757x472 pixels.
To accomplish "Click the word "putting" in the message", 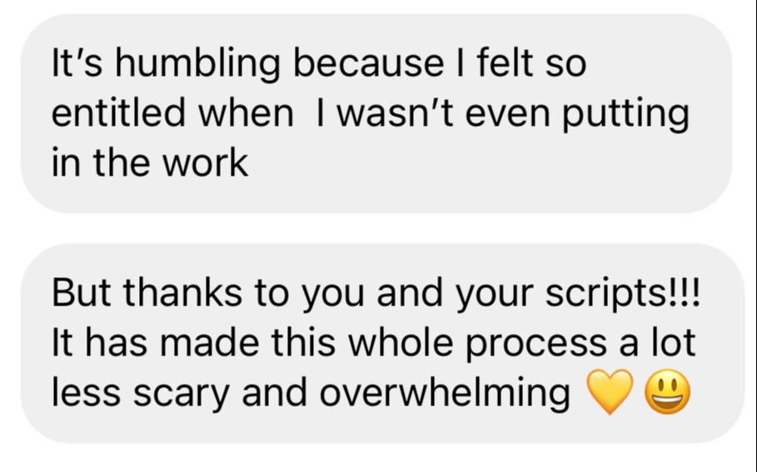I will (x=625, y=115).
